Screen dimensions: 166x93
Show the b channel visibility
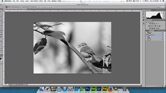coord(147,40)
